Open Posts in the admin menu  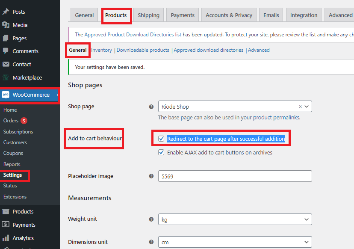coord(19,12)
